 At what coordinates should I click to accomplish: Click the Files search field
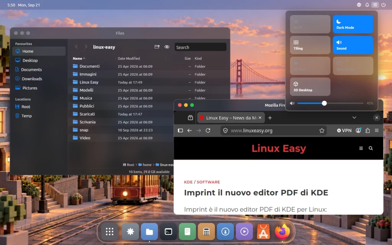pos(201,47)
